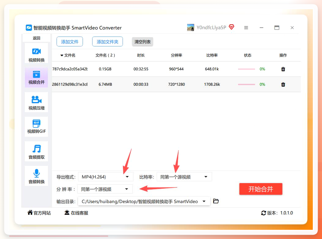Select file name 2861129d98c31e3c
Viewport: 322px width, 239px height.
(70, 84)
